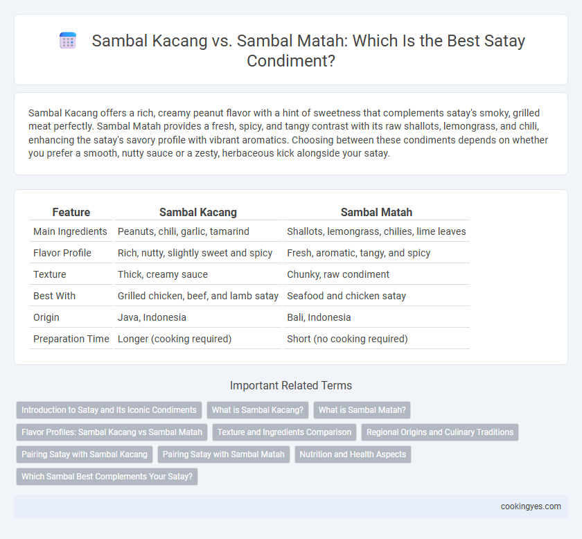Click the 'Sambal Kacang' column header
The height and width of the screenshot is (539, 582).
pyautogui.click(x=198, y=212)
